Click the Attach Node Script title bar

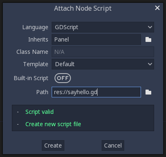pyautogui.click(x=83, y=8)
